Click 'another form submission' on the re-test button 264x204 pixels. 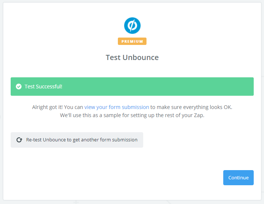(x=110, y=140)
